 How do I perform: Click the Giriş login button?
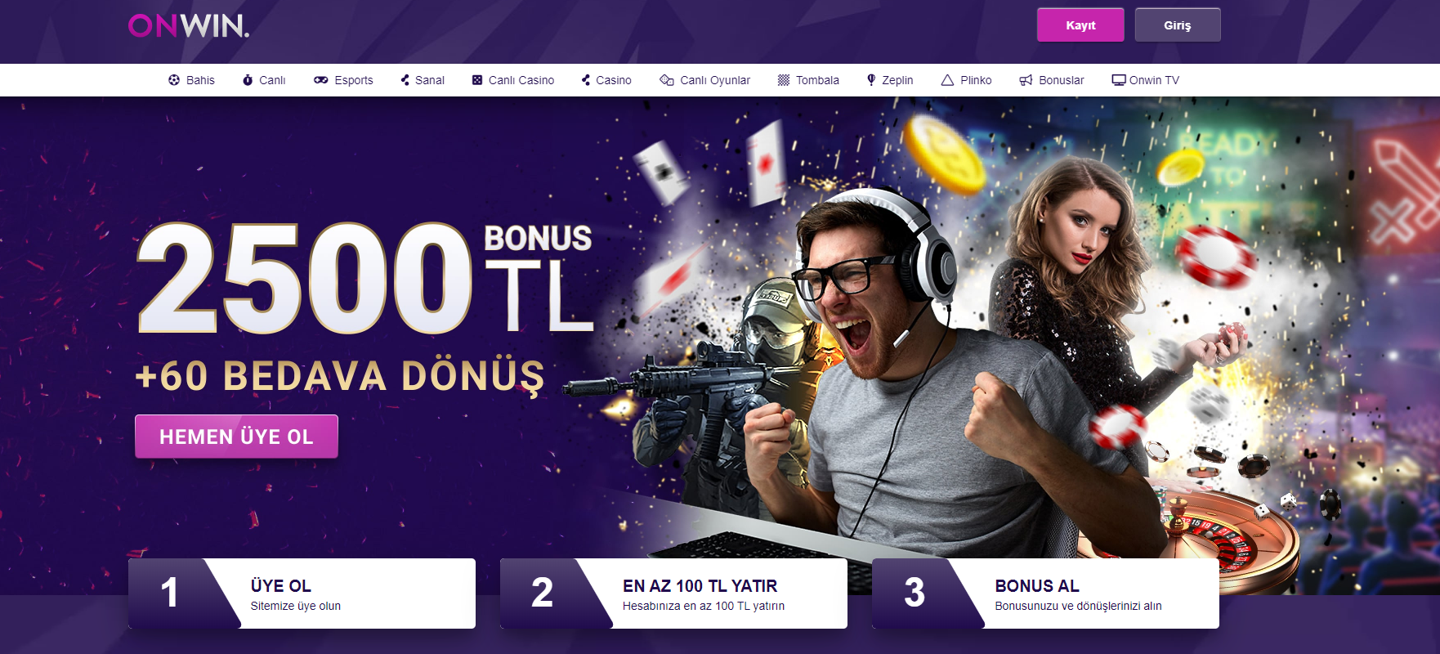pos(1178,25)
